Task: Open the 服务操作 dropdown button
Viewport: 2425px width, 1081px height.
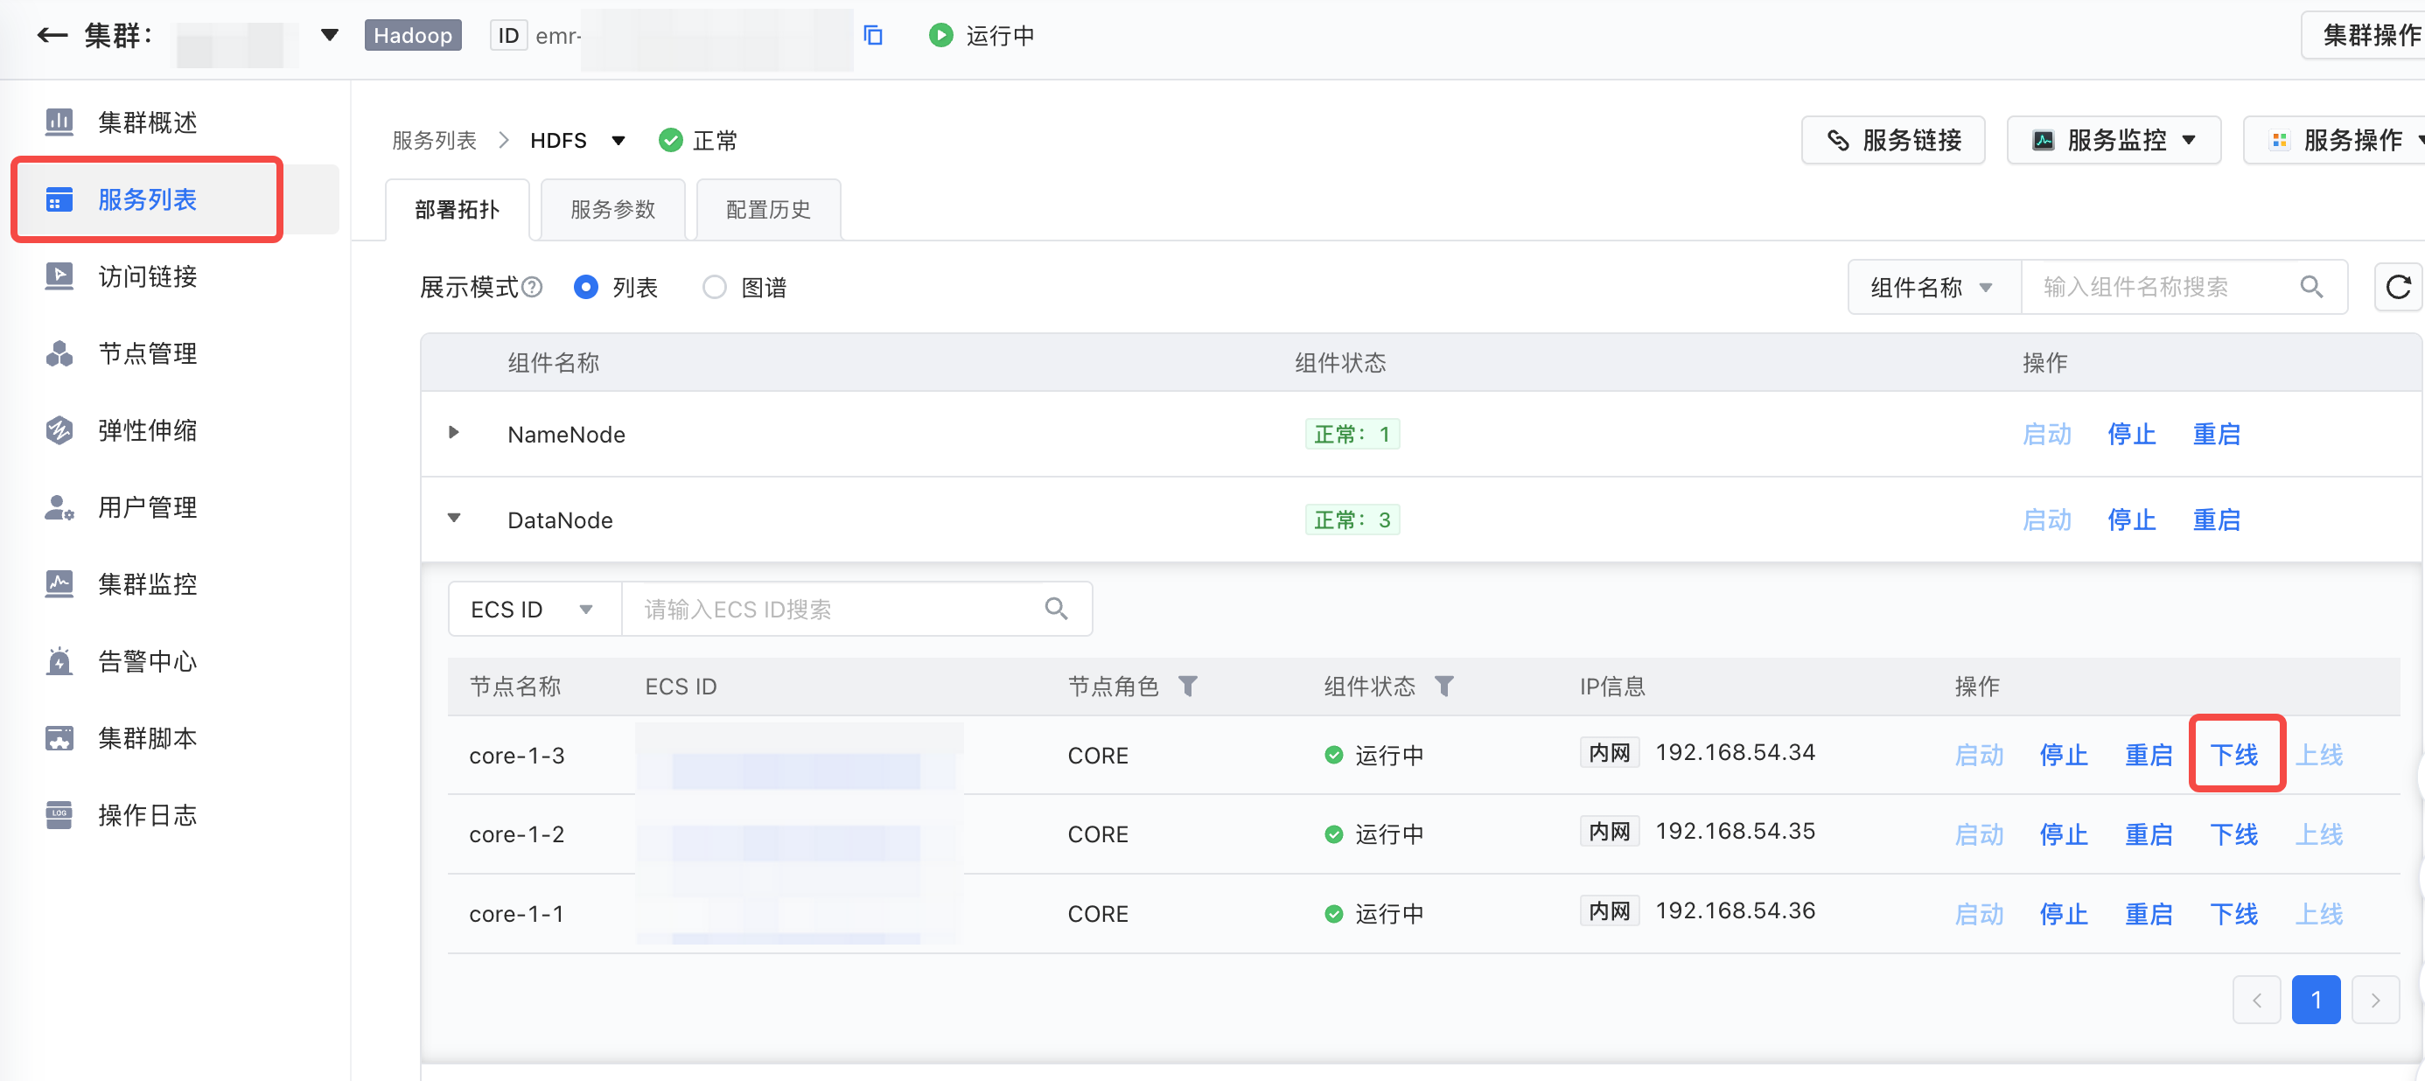Action: click(x=2335, y=141)
